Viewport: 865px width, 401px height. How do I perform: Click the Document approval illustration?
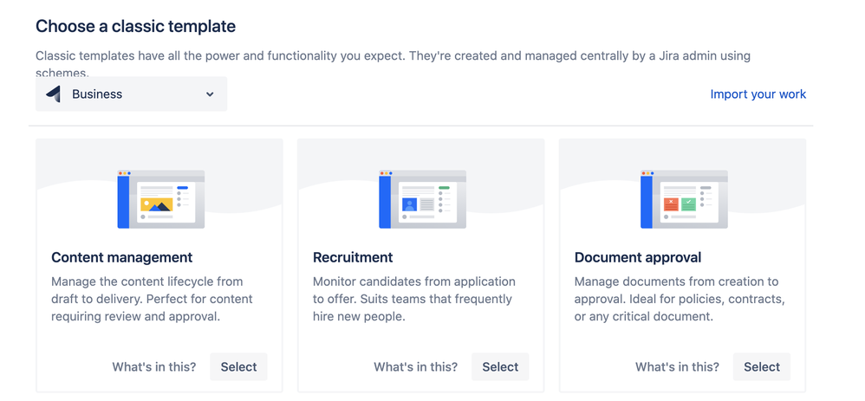(684, 199)
